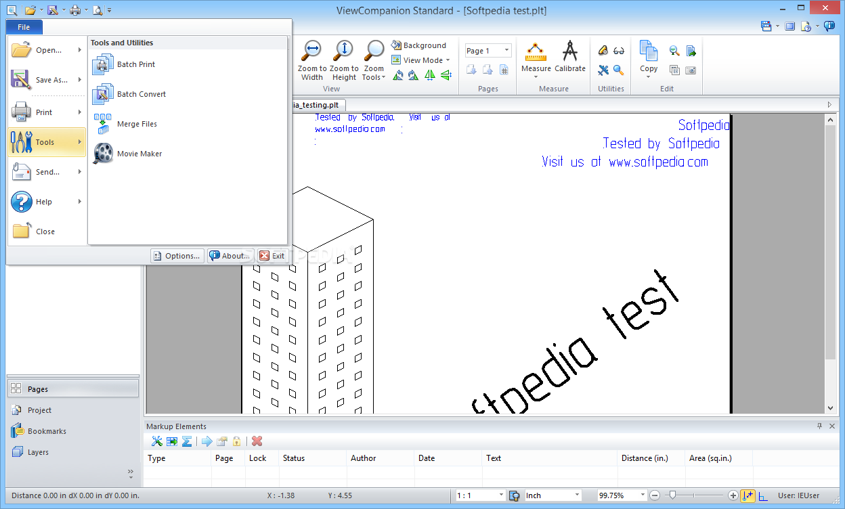The height and width of the screenshot is (509, 845).
Task: Click the marker highlight icon in Utilities
Action: coord(603,51)
